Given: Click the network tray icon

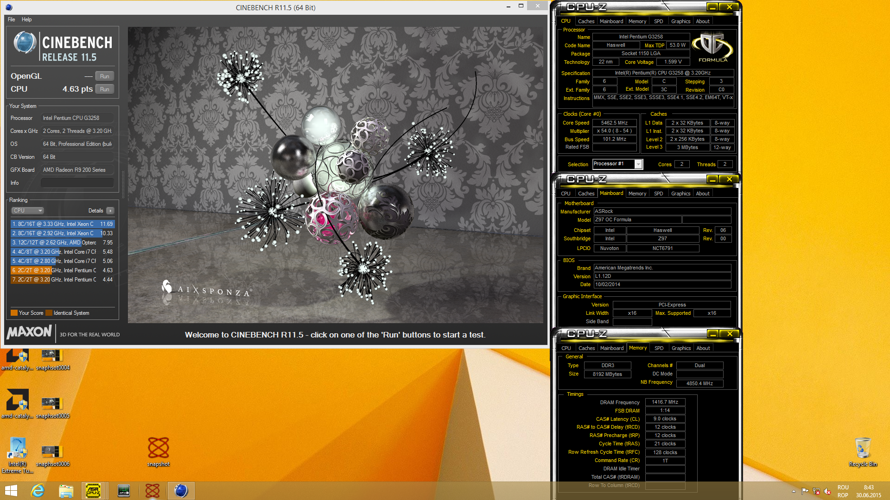Looking at the screenshot, I should 816,491.
